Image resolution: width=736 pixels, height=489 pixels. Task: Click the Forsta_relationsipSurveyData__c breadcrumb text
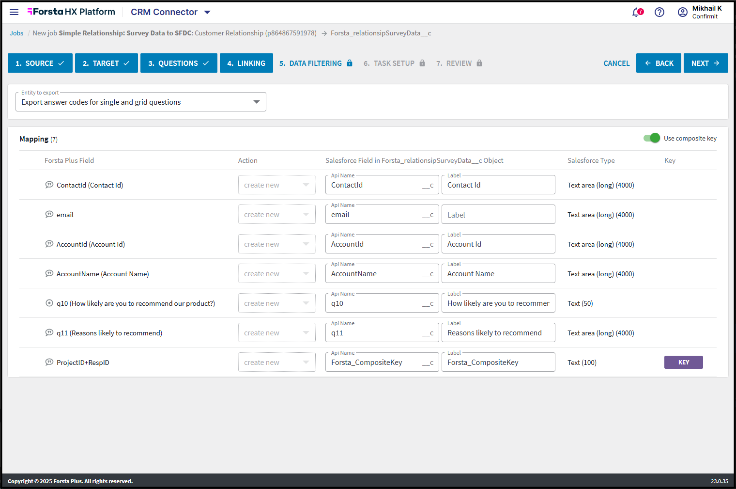pos(381,33)
